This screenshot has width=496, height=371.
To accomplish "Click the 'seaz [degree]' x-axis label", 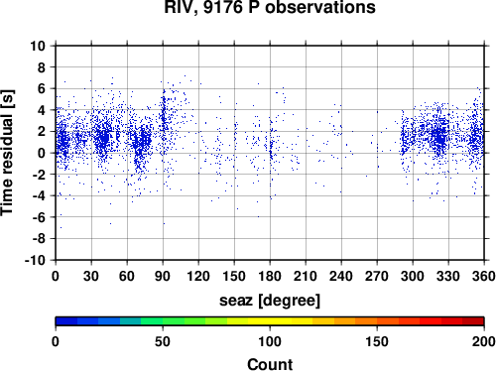I will 270,301.
